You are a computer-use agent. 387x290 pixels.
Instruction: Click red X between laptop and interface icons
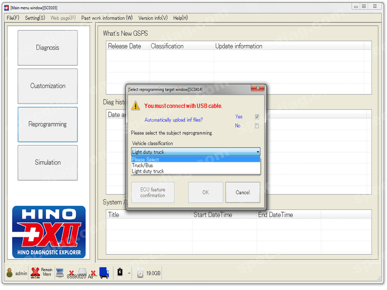[71, 273]
